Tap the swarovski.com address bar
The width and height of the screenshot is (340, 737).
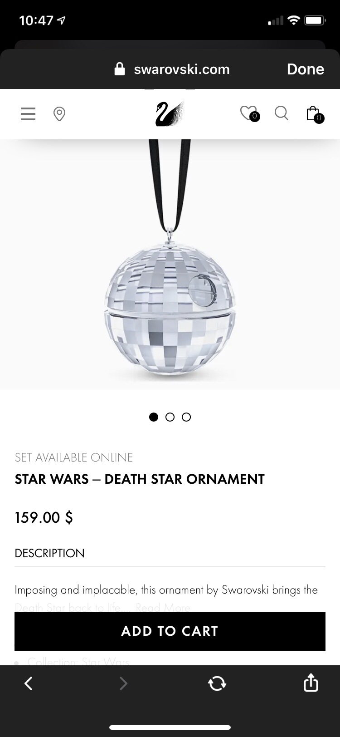172,69
